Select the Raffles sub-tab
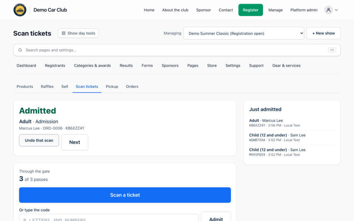 47,87
